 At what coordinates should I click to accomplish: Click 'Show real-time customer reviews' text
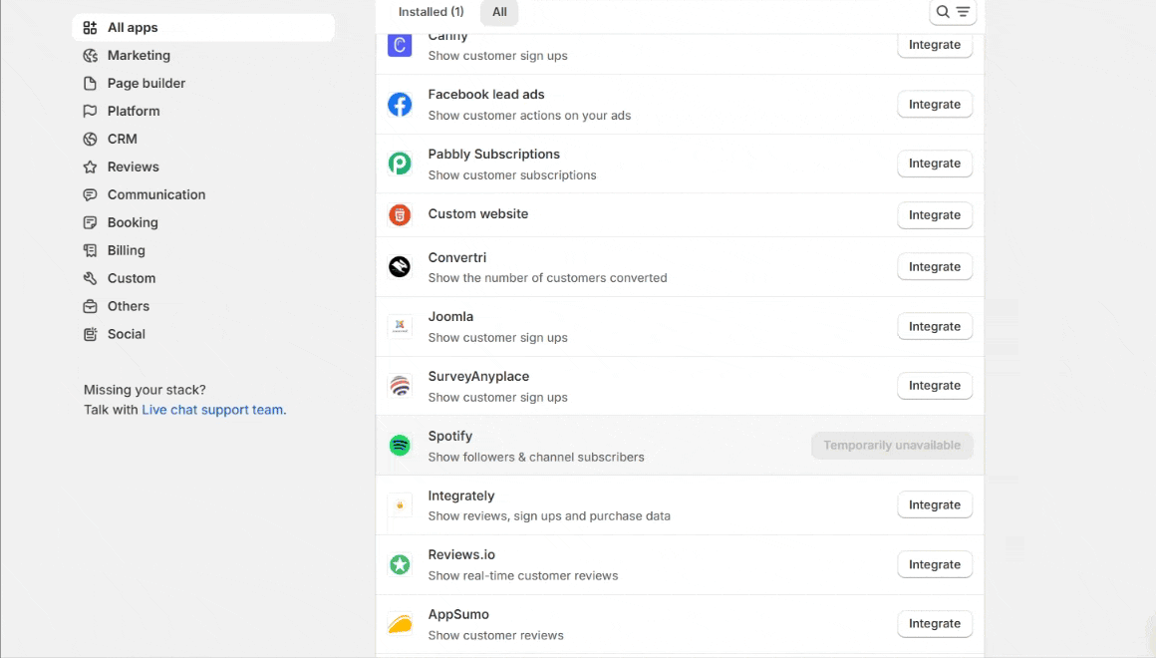523,575
